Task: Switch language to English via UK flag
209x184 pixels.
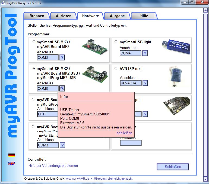Action: pyautogui.click(x=12, y=163)
